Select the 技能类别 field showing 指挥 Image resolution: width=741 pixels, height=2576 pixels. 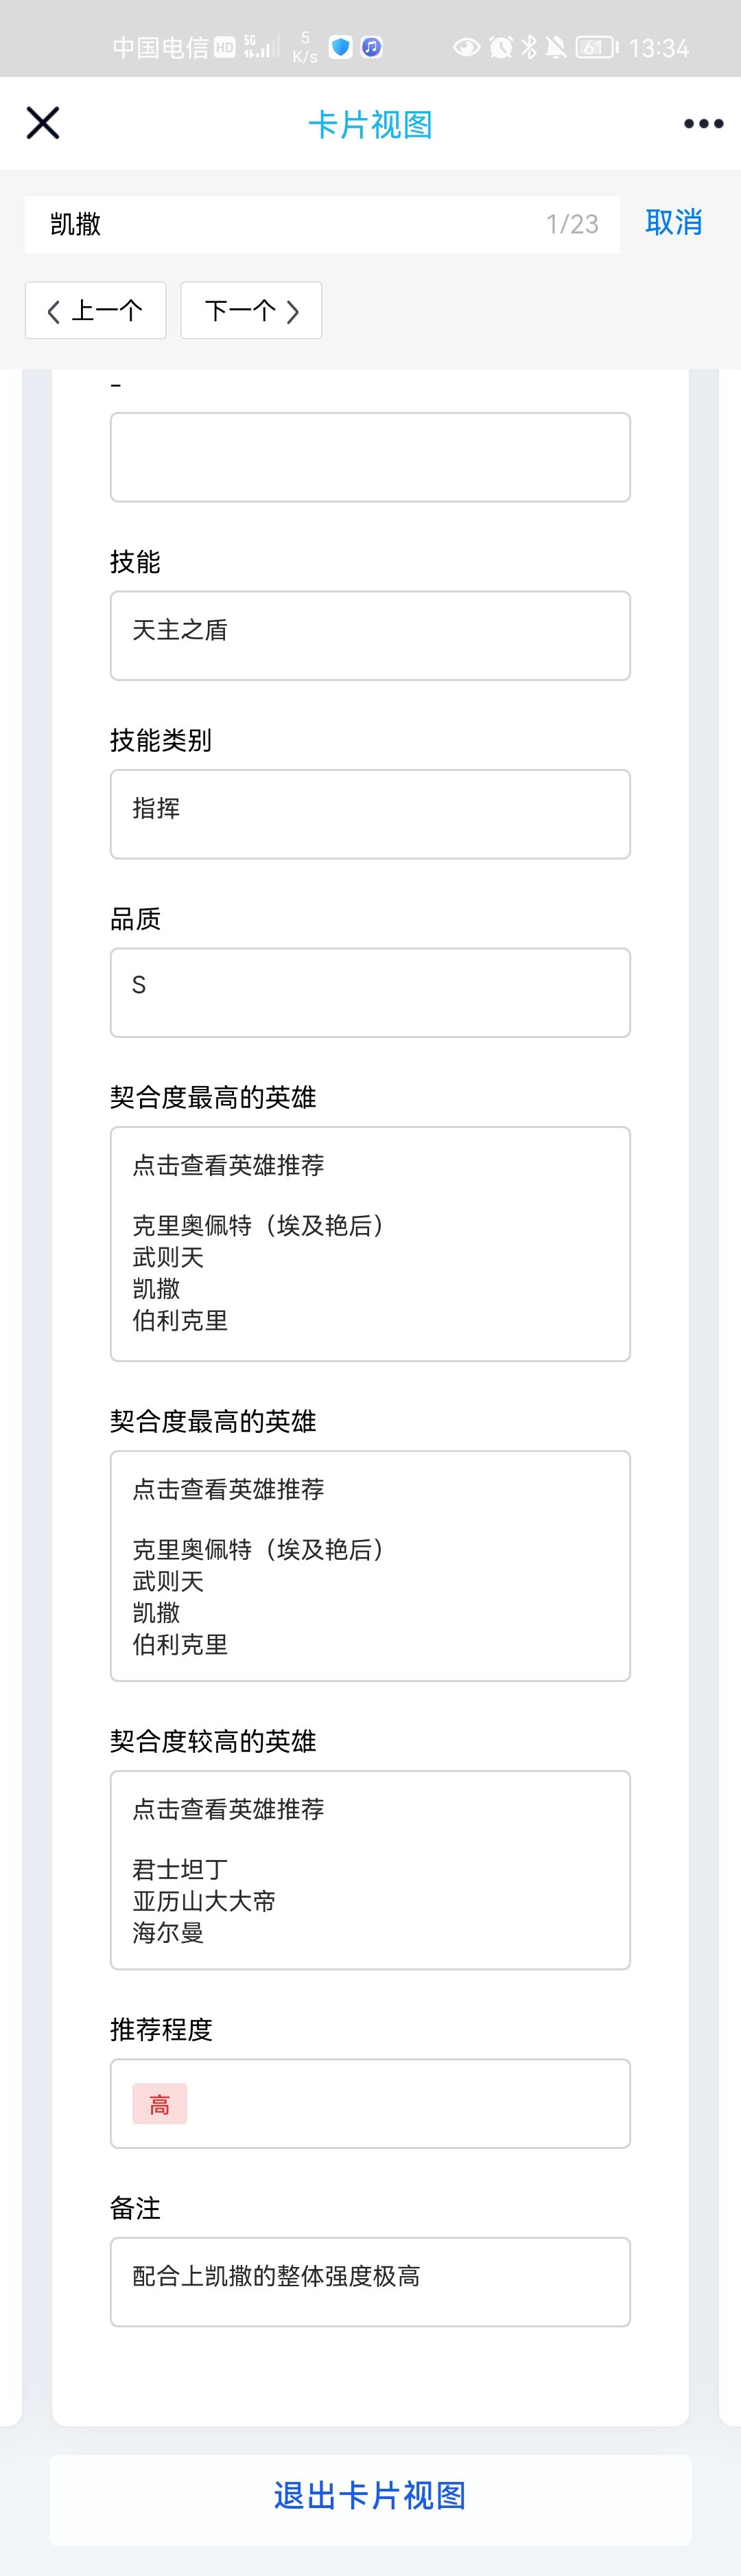(370, 813)
